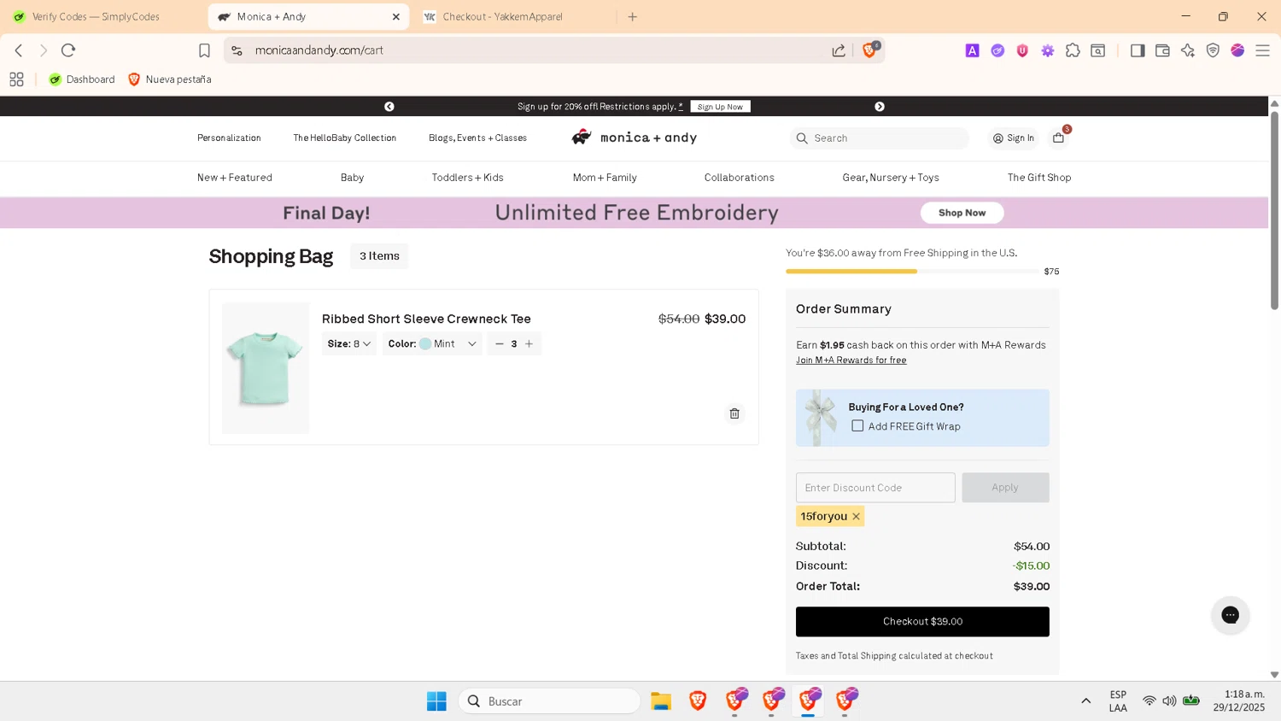The width and height of the screenshot is (1281, 721).
Task: Open the Dashboard bookmark
Action: [82, 79]
